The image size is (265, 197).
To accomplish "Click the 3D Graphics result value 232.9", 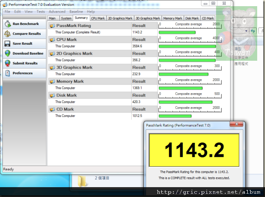I will click(136, 74).
